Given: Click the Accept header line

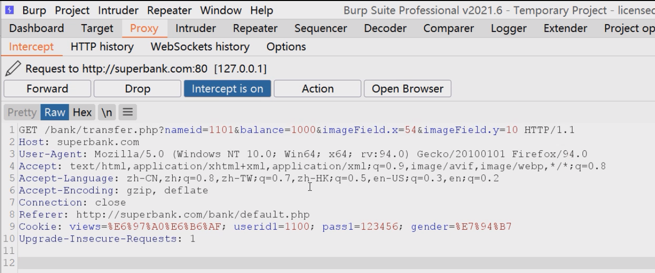Looking at the screenshot, I should point(312,166).
